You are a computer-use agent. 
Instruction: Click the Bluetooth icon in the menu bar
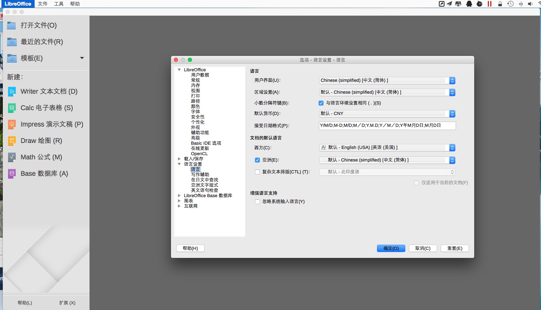click(x=521, y=4)
